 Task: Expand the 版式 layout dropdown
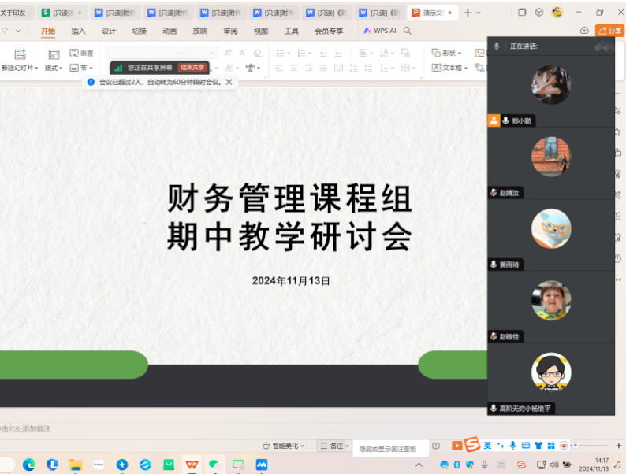[x=54, y=68]
